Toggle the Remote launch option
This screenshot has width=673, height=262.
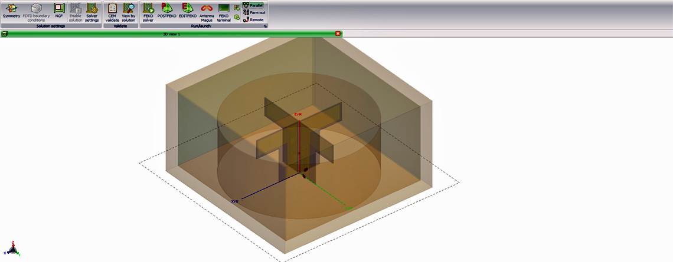[x=253, y=19]
